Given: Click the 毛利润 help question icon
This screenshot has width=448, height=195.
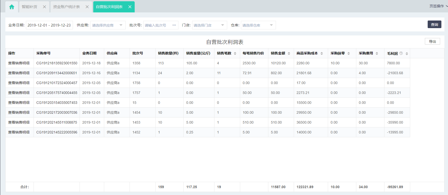Looking at the screenshot, I should [401, 53].
